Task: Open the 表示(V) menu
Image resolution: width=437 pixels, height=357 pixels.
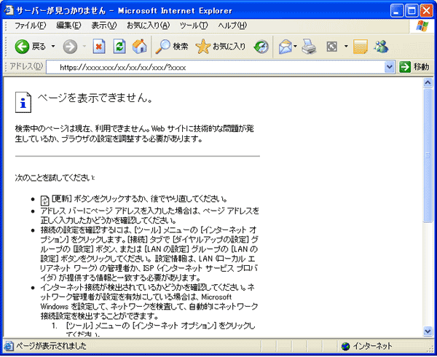Action: [x=104, y=25]
